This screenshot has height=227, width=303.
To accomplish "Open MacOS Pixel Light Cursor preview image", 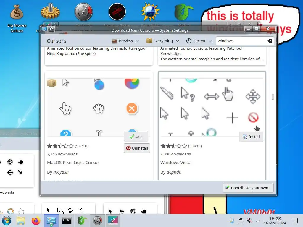I will pos(99,107).
